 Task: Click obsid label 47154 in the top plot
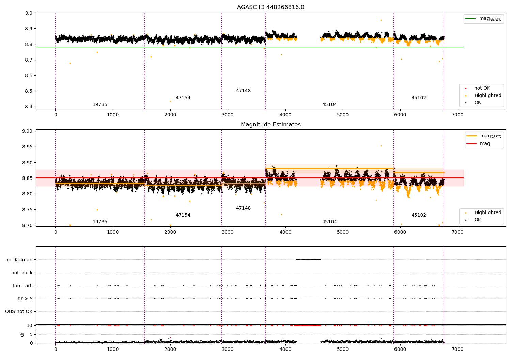(x=183, y=98)
